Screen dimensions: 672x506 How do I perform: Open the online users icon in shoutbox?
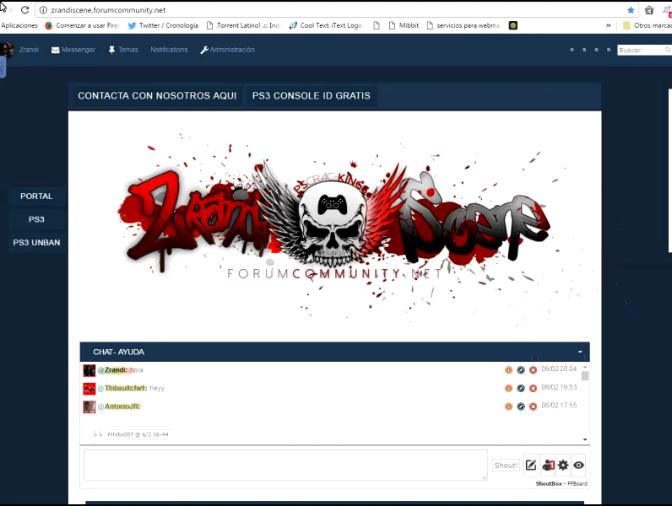coord(548,465)
